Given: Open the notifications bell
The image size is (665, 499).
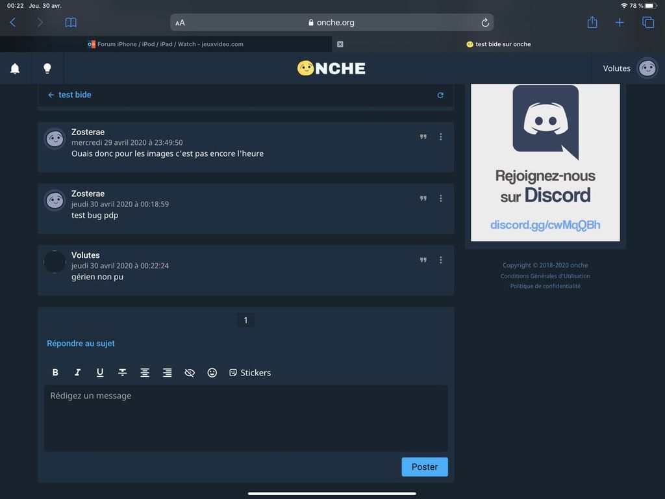Looking at the screenshot, I should (x=15, y=68).
